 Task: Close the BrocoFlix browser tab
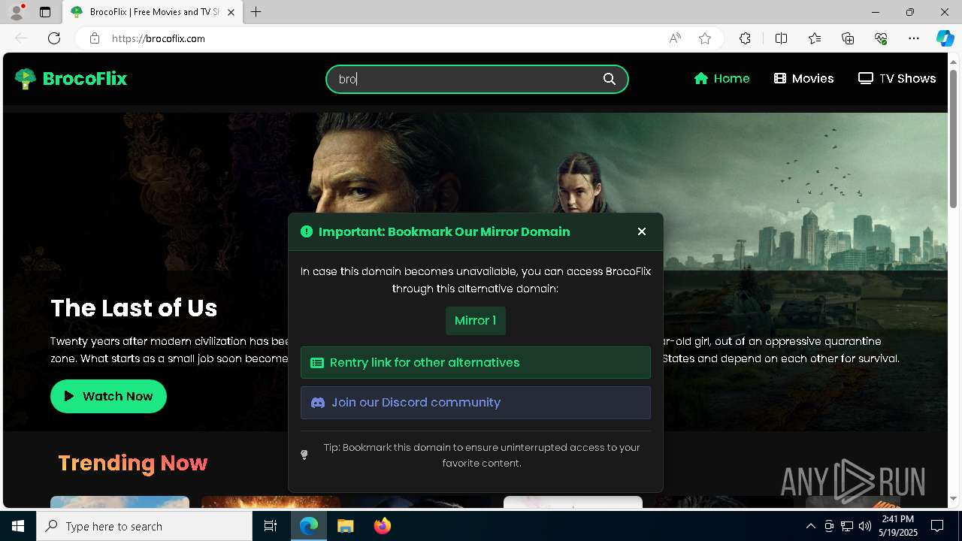pyautogui.click(x=231, y=12)
